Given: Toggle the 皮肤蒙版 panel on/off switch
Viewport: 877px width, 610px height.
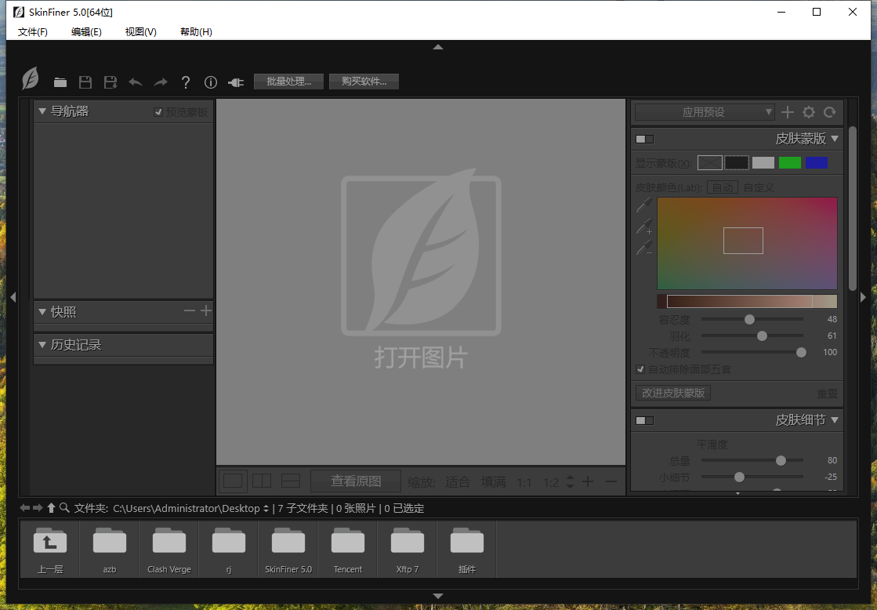Looking at the screenshot, I should [644, 139].
